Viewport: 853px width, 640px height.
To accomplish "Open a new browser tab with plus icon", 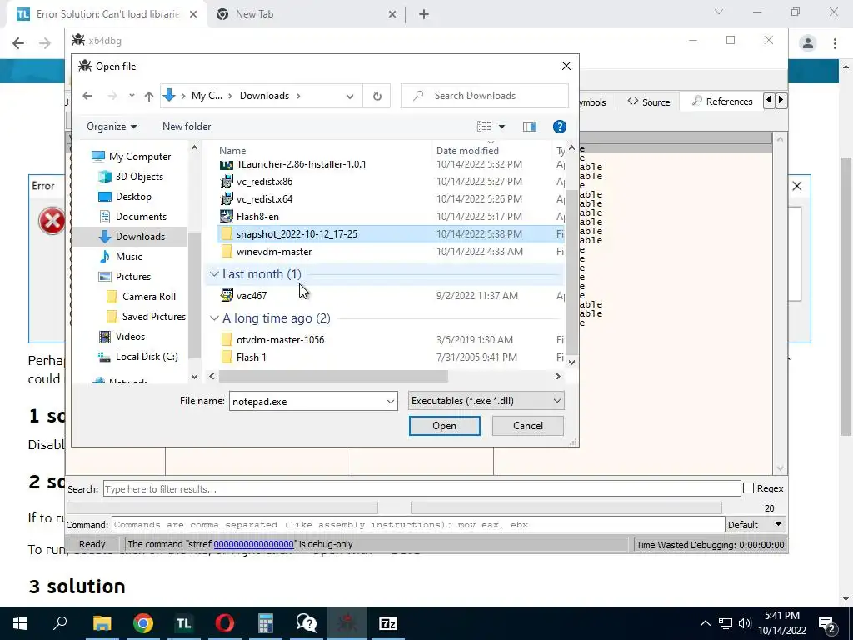I will point(424,14).
